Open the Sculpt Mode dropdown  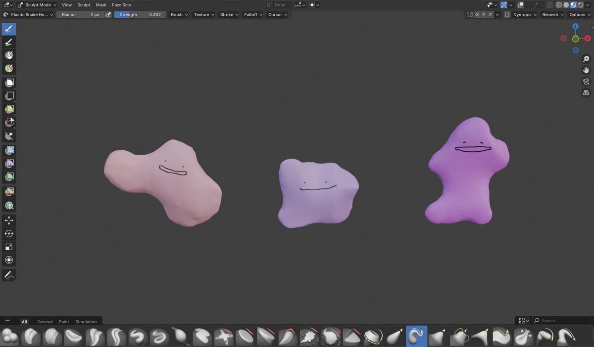point(37,5)
